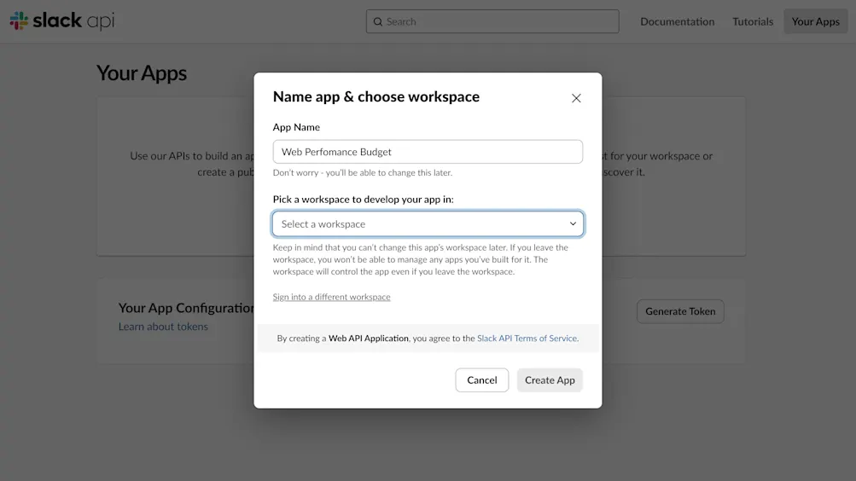Image resolution: width=856 pixels, height=481 pixels.
Task: Close the Name app dialog with X
Action: [x=576, y=98]
